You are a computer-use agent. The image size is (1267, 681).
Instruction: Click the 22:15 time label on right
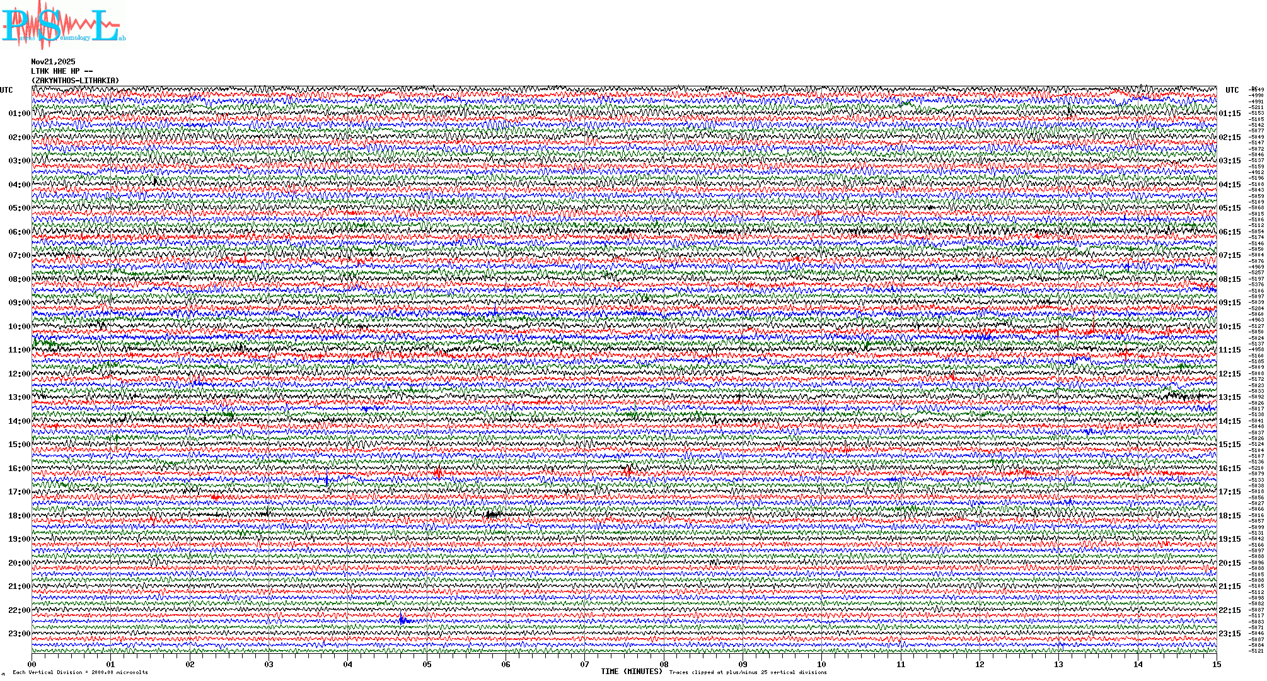(x=1229, y=610)
